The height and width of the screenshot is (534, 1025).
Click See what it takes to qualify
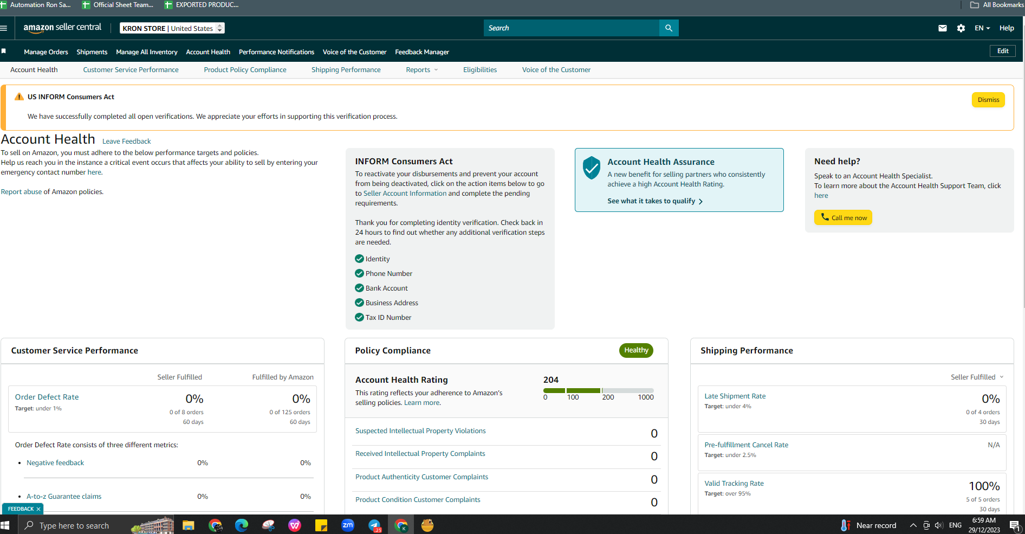(x=655, y=201)
